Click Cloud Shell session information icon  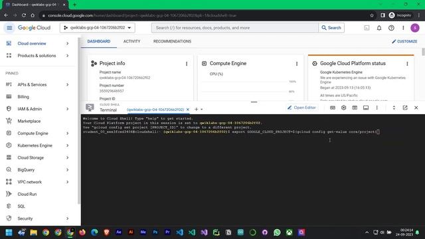click(x=366, y=108)
